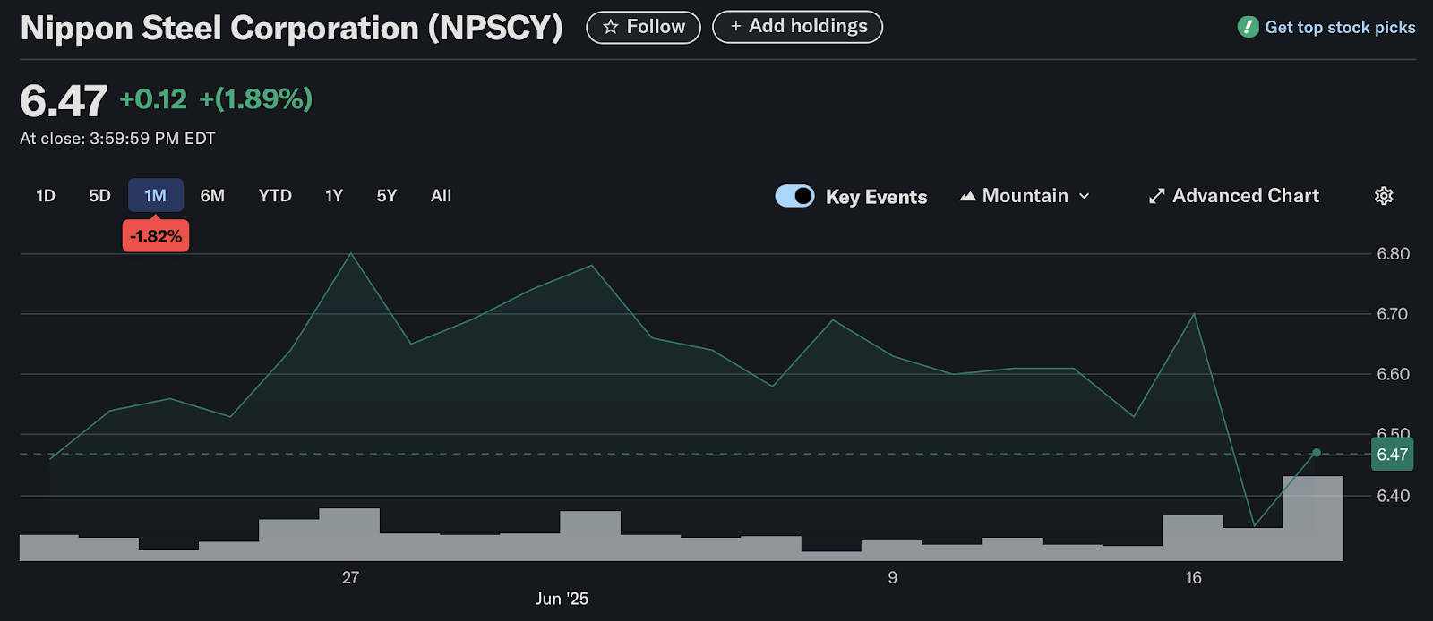This screenshot has width=1433, height=621.
Task: Click the 6.80 y-axis label
Action: (x=1393, y=254)
